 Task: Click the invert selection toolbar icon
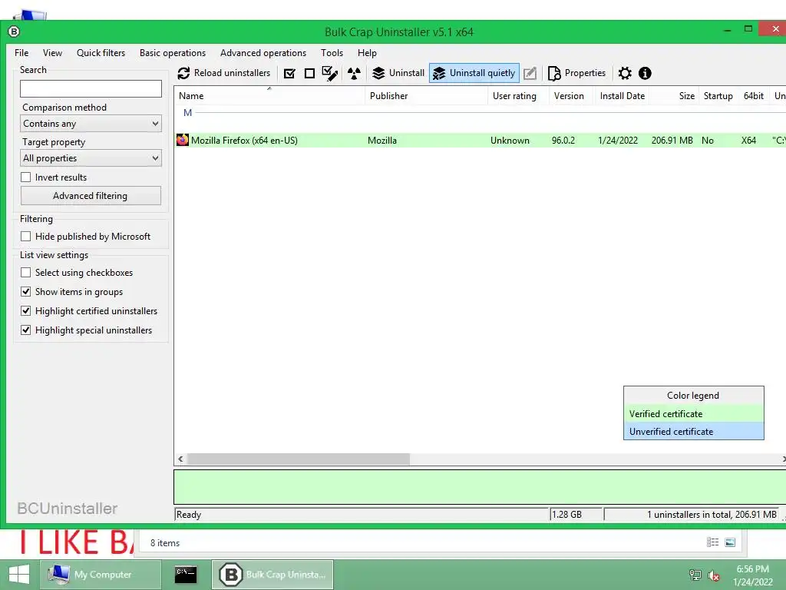click(329, 73)
